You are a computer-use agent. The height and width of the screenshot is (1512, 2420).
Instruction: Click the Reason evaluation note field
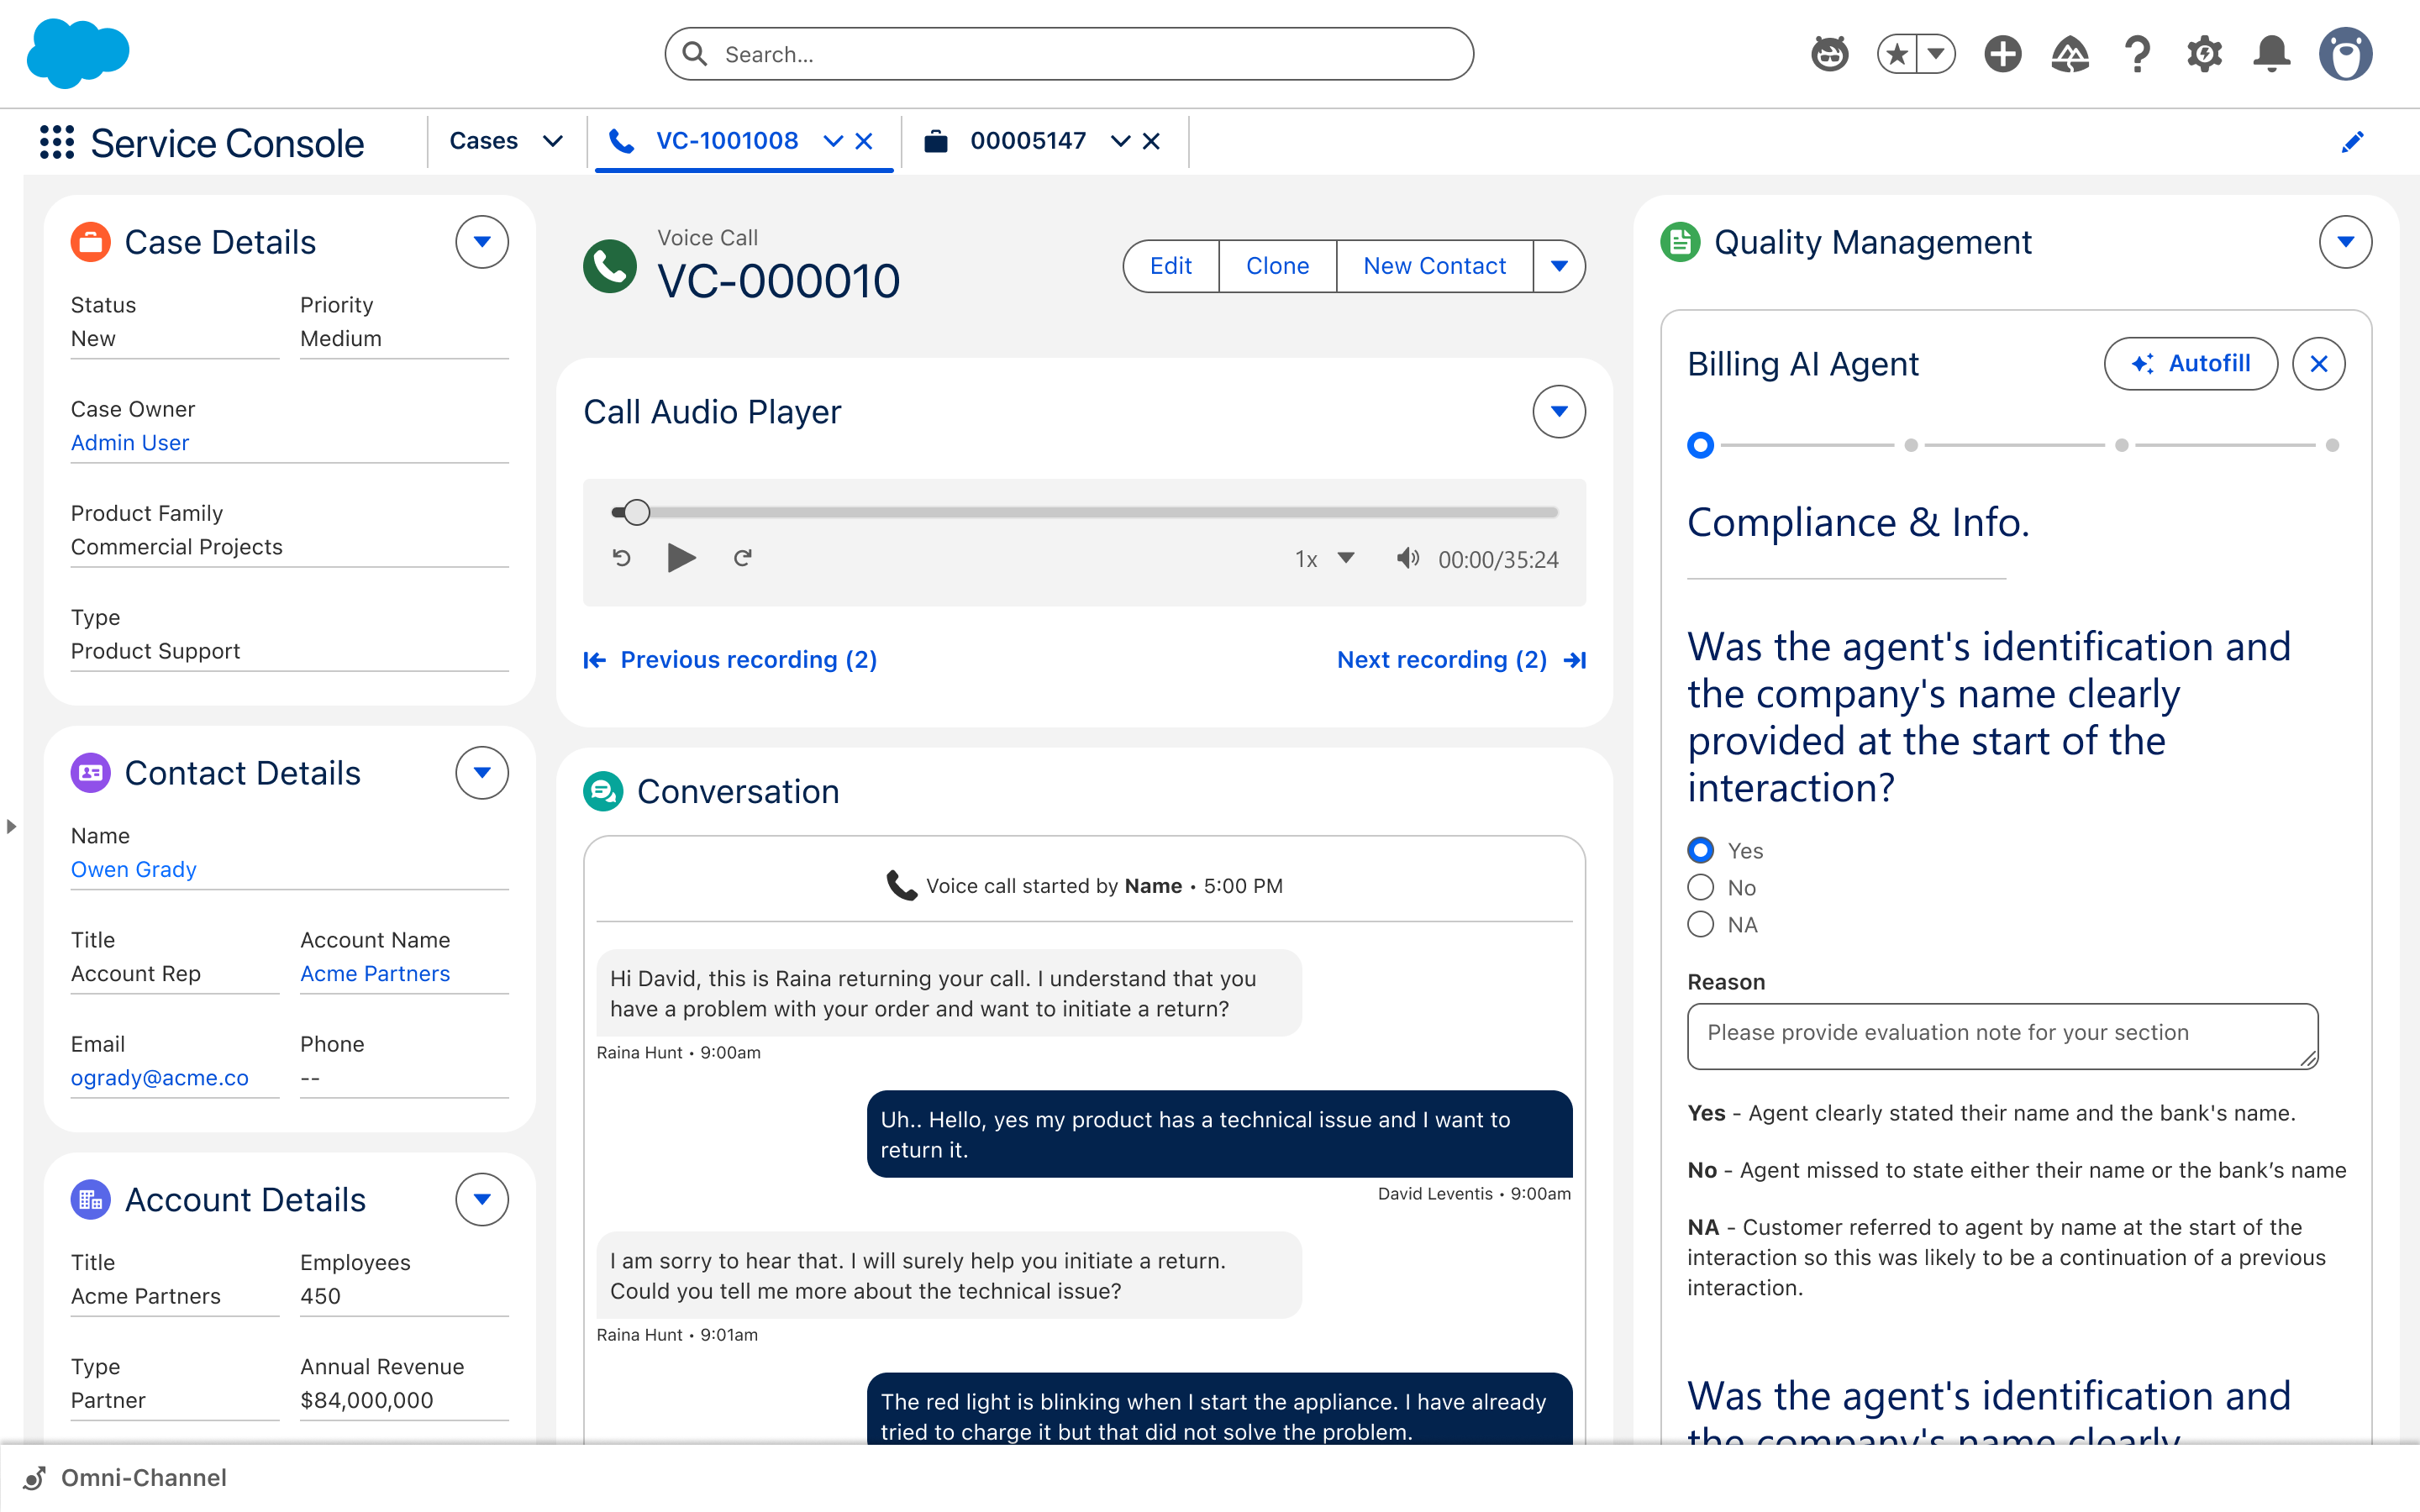2003,1036
